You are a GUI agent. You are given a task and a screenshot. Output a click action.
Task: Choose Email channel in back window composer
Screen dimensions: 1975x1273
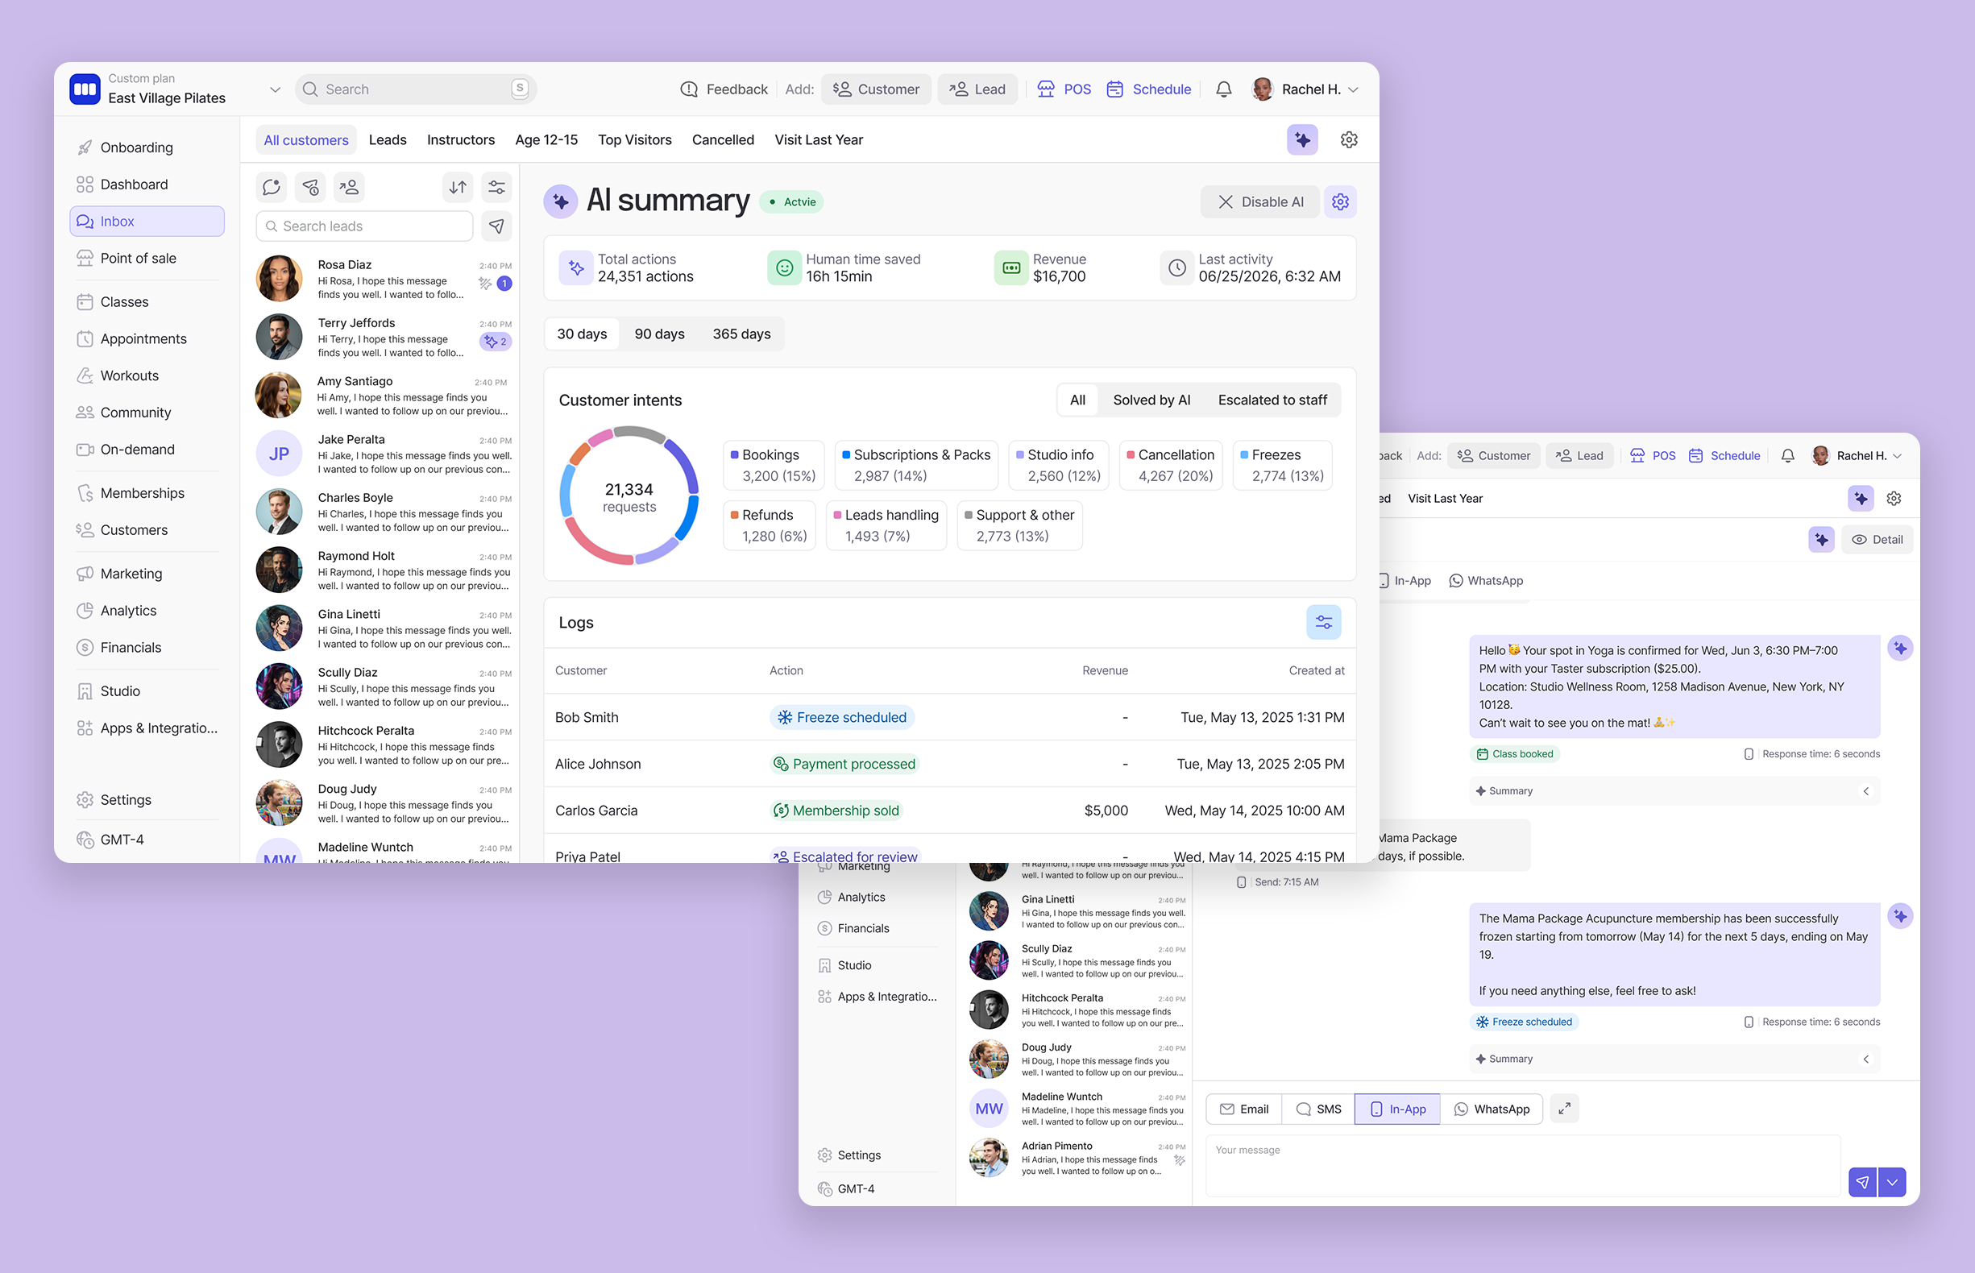click(1244, 1109)
